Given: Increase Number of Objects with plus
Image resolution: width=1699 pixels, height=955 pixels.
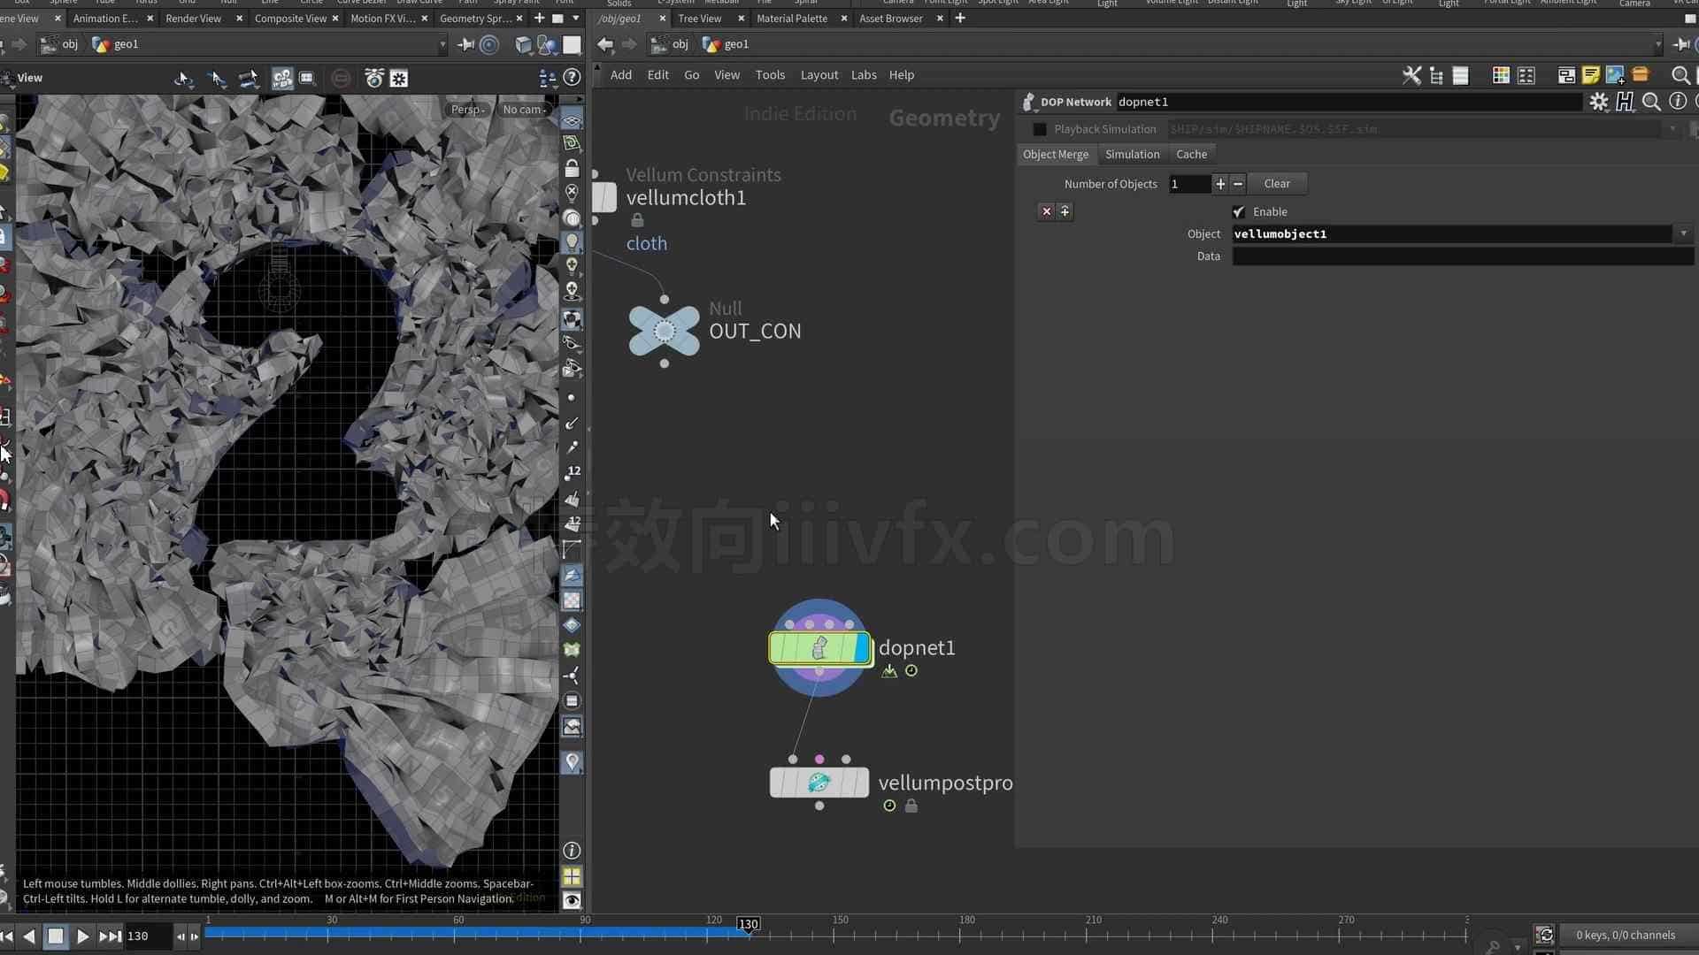Looking at the screenshot, I should click(1220, 184).
